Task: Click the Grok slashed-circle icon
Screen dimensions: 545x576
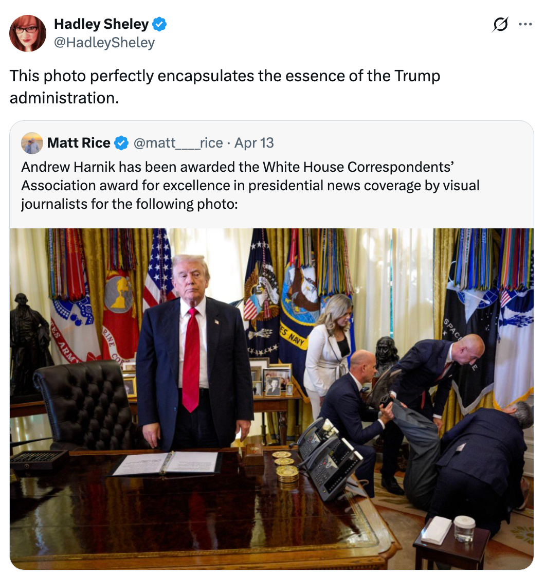Action: point(500,24)
